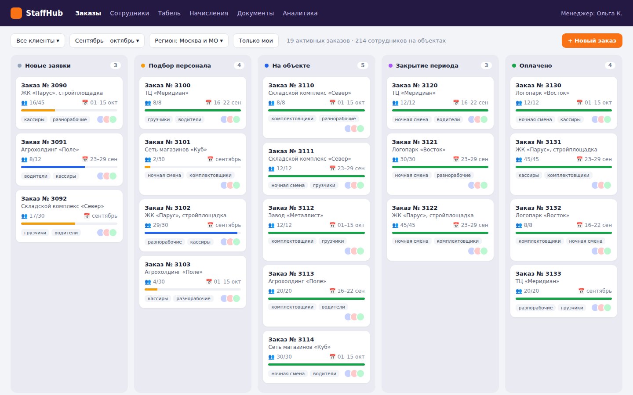Open the card title Заказ № 3121

415,142
